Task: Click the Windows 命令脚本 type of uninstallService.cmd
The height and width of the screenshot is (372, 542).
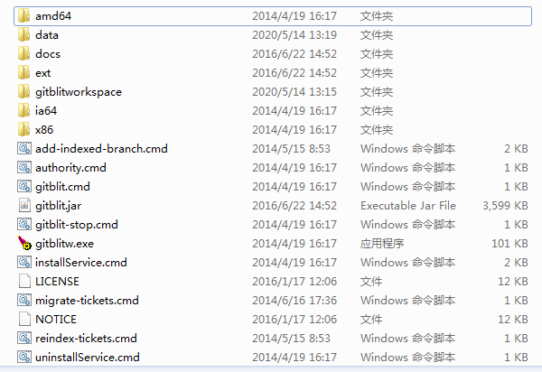Action: coord(408,358)
